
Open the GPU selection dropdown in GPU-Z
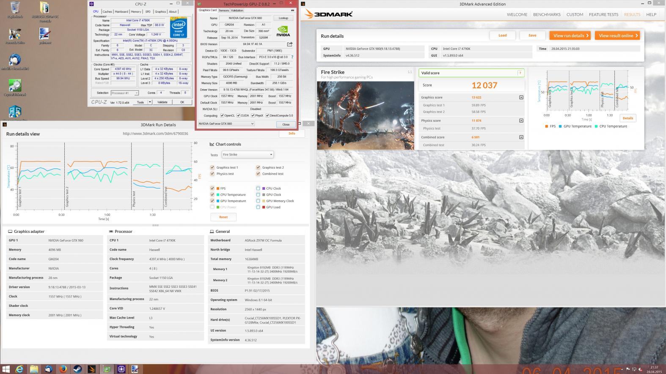tap(226, 124)
